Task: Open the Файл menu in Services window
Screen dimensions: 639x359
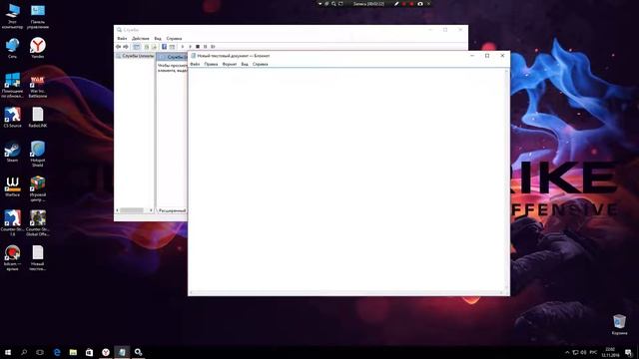Action: point(122,38)
